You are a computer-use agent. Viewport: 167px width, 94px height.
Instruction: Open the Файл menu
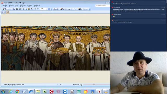(x=5, y=6)
